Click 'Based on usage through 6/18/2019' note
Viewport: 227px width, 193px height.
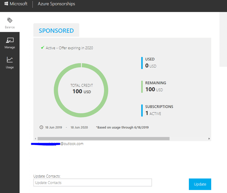pyautogui.click(x=122, y=127)
